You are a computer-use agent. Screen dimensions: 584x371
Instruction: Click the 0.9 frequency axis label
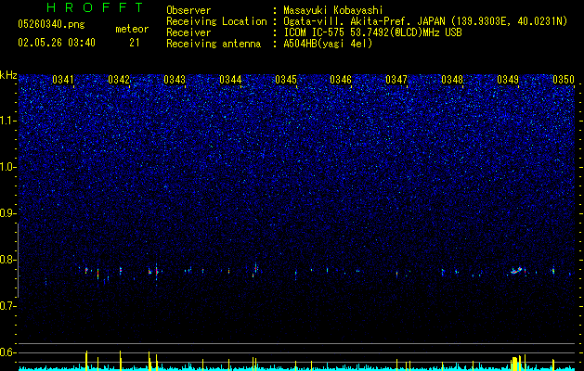click(8, 213)
